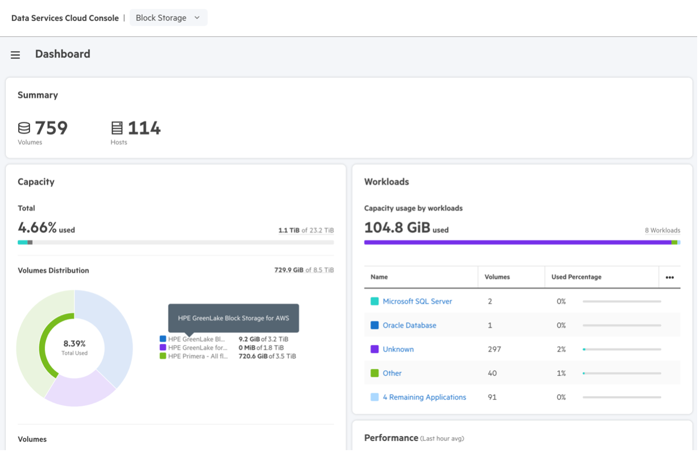700x453 pixels.
Task: Select the HPE GreenLake Bl... legend entry
Action: tap(197, 339)
